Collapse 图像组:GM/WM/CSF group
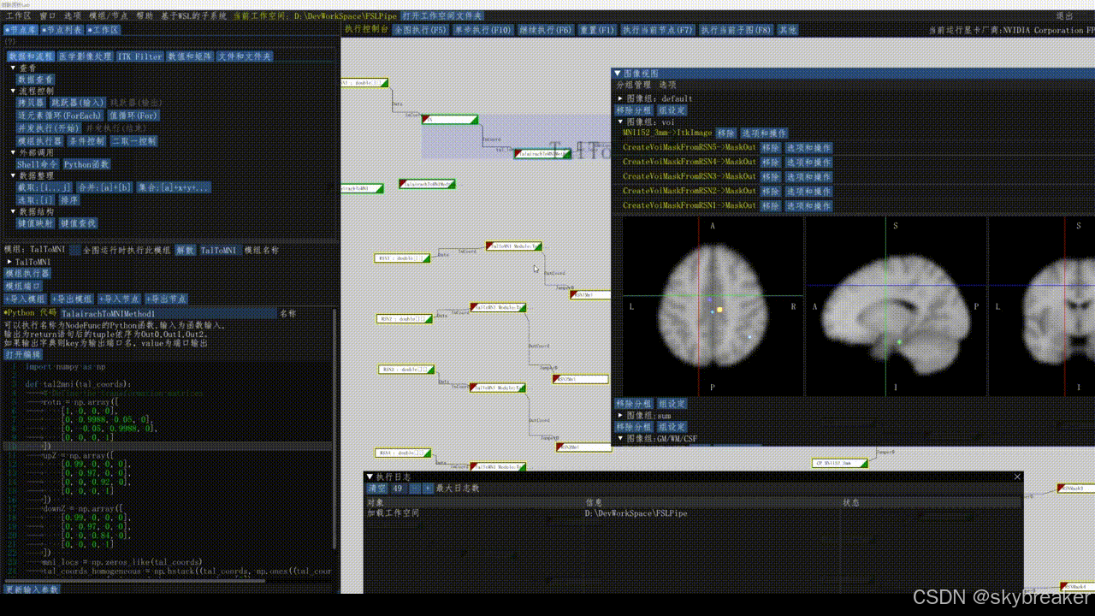 pos(621,439)
